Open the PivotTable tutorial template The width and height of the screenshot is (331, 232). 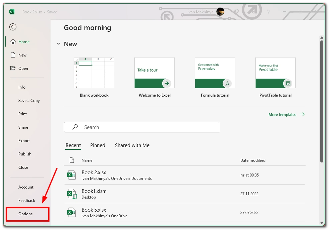click(275, 78)
